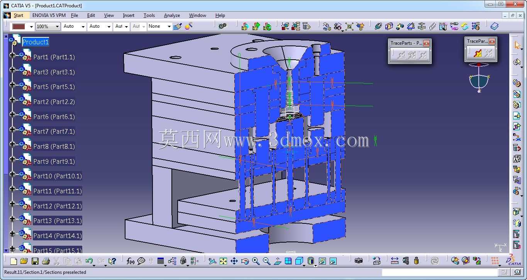Select Part14 (Part14.1) in tree
This screenshot has width=527, height=280.
[x=58, y=236]
